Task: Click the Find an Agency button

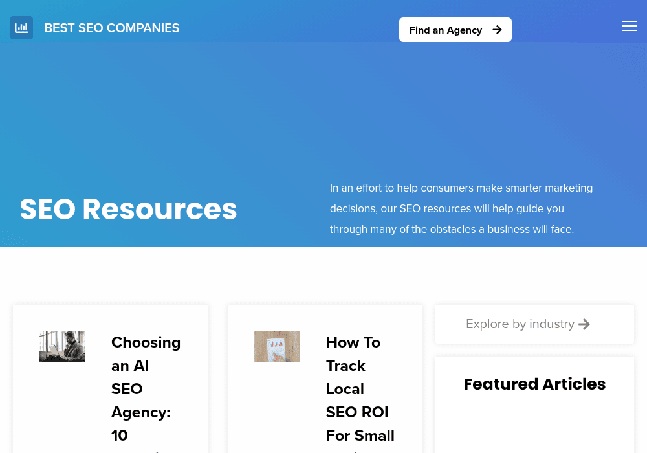Action: coord(455,30)
